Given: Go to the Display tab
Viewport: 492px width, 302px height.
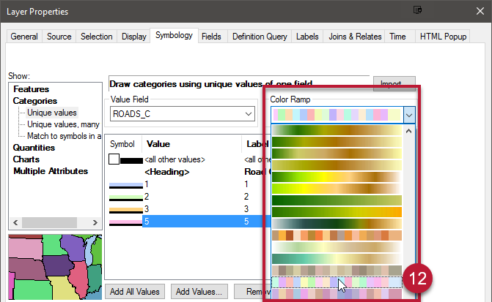Looking at the screenshot, I should point(134,37).
